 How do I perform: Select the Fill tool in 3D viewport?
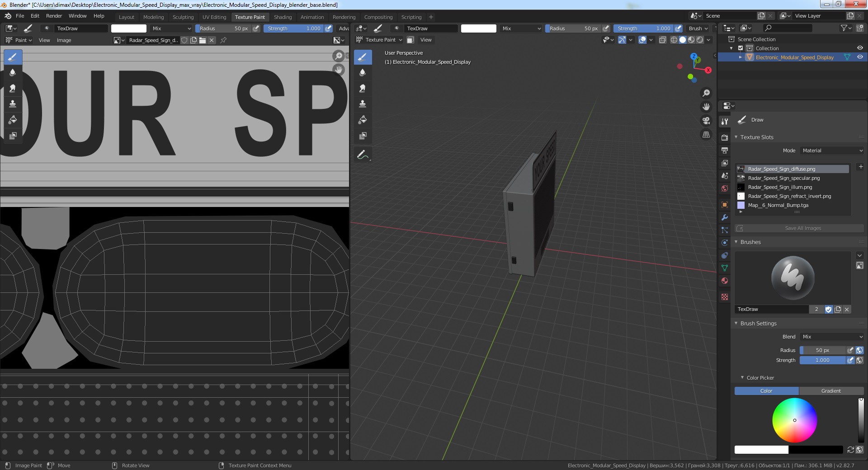point(363,120)
